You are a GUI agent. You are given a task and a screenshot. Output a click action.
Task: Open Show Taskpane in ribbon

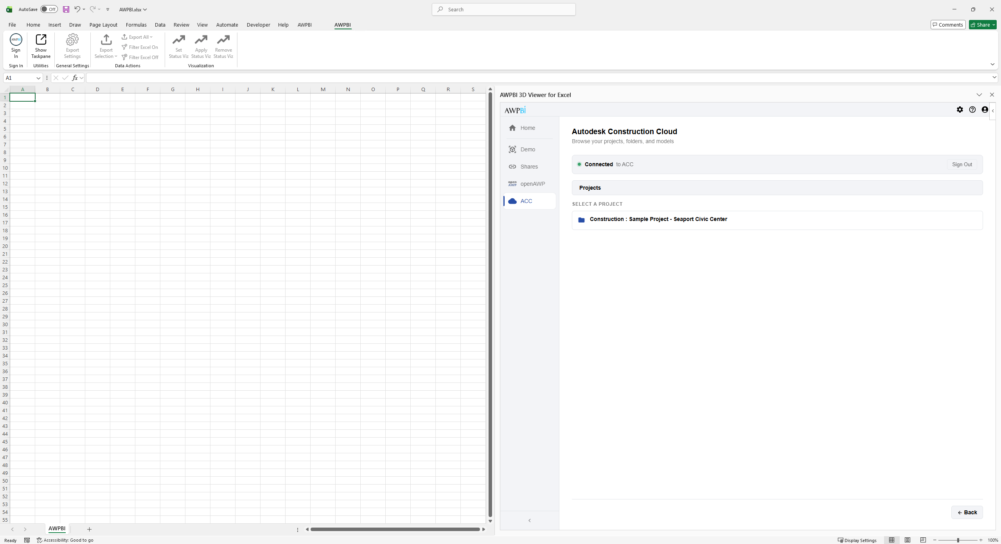pos(41,46)
